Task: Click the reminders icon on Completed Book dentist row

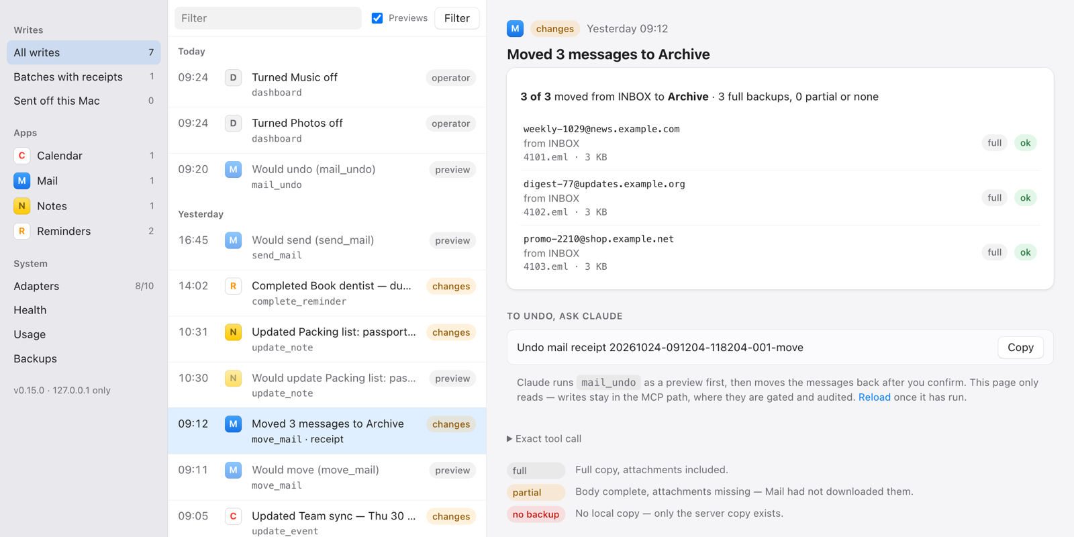Action: [233, 286]
